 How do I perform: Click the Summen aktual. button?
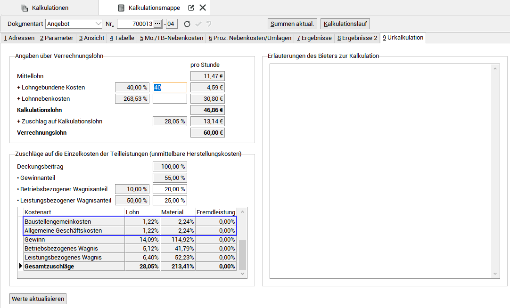click(292, 24)
